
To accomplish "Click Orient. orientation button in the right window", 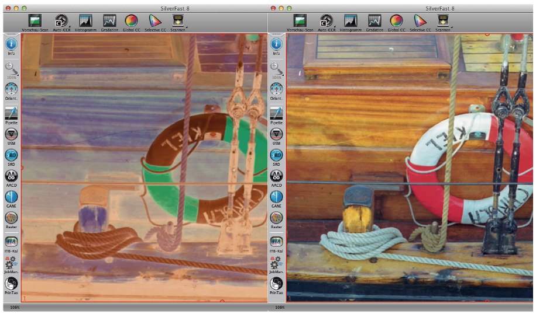I will pos(276,89).
